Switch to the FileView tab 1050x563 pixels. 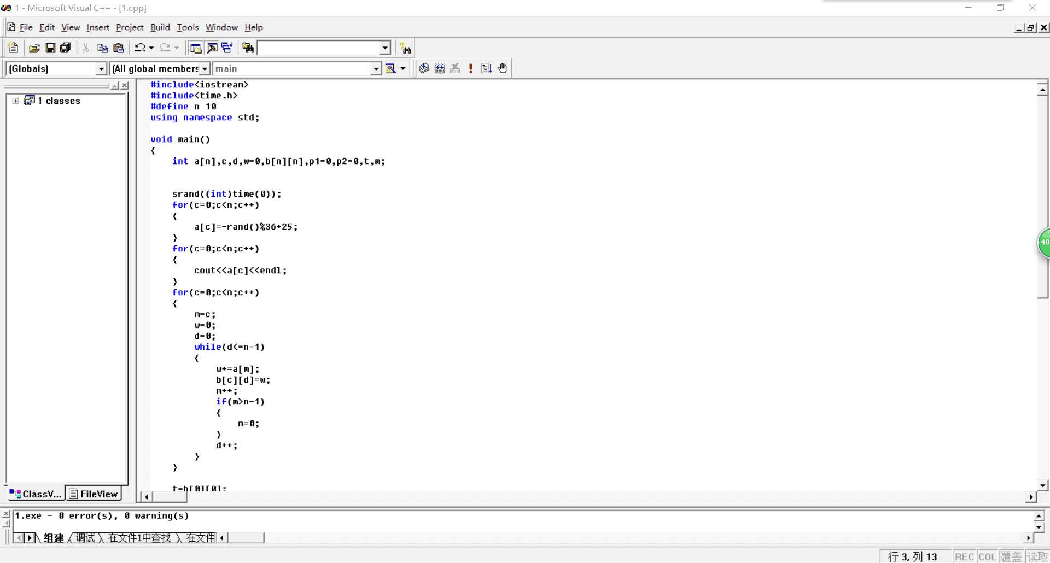(94, 494)
